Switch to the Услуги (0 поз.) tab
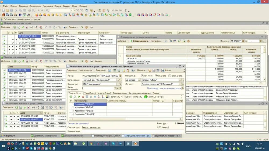Viewport: 269px width, 151px height. tap(104, 93)
